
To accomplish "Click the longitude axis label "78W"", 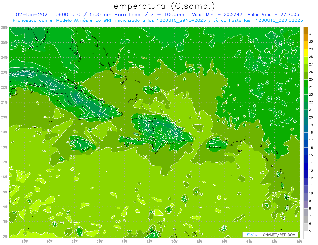I will click(74, 241).
